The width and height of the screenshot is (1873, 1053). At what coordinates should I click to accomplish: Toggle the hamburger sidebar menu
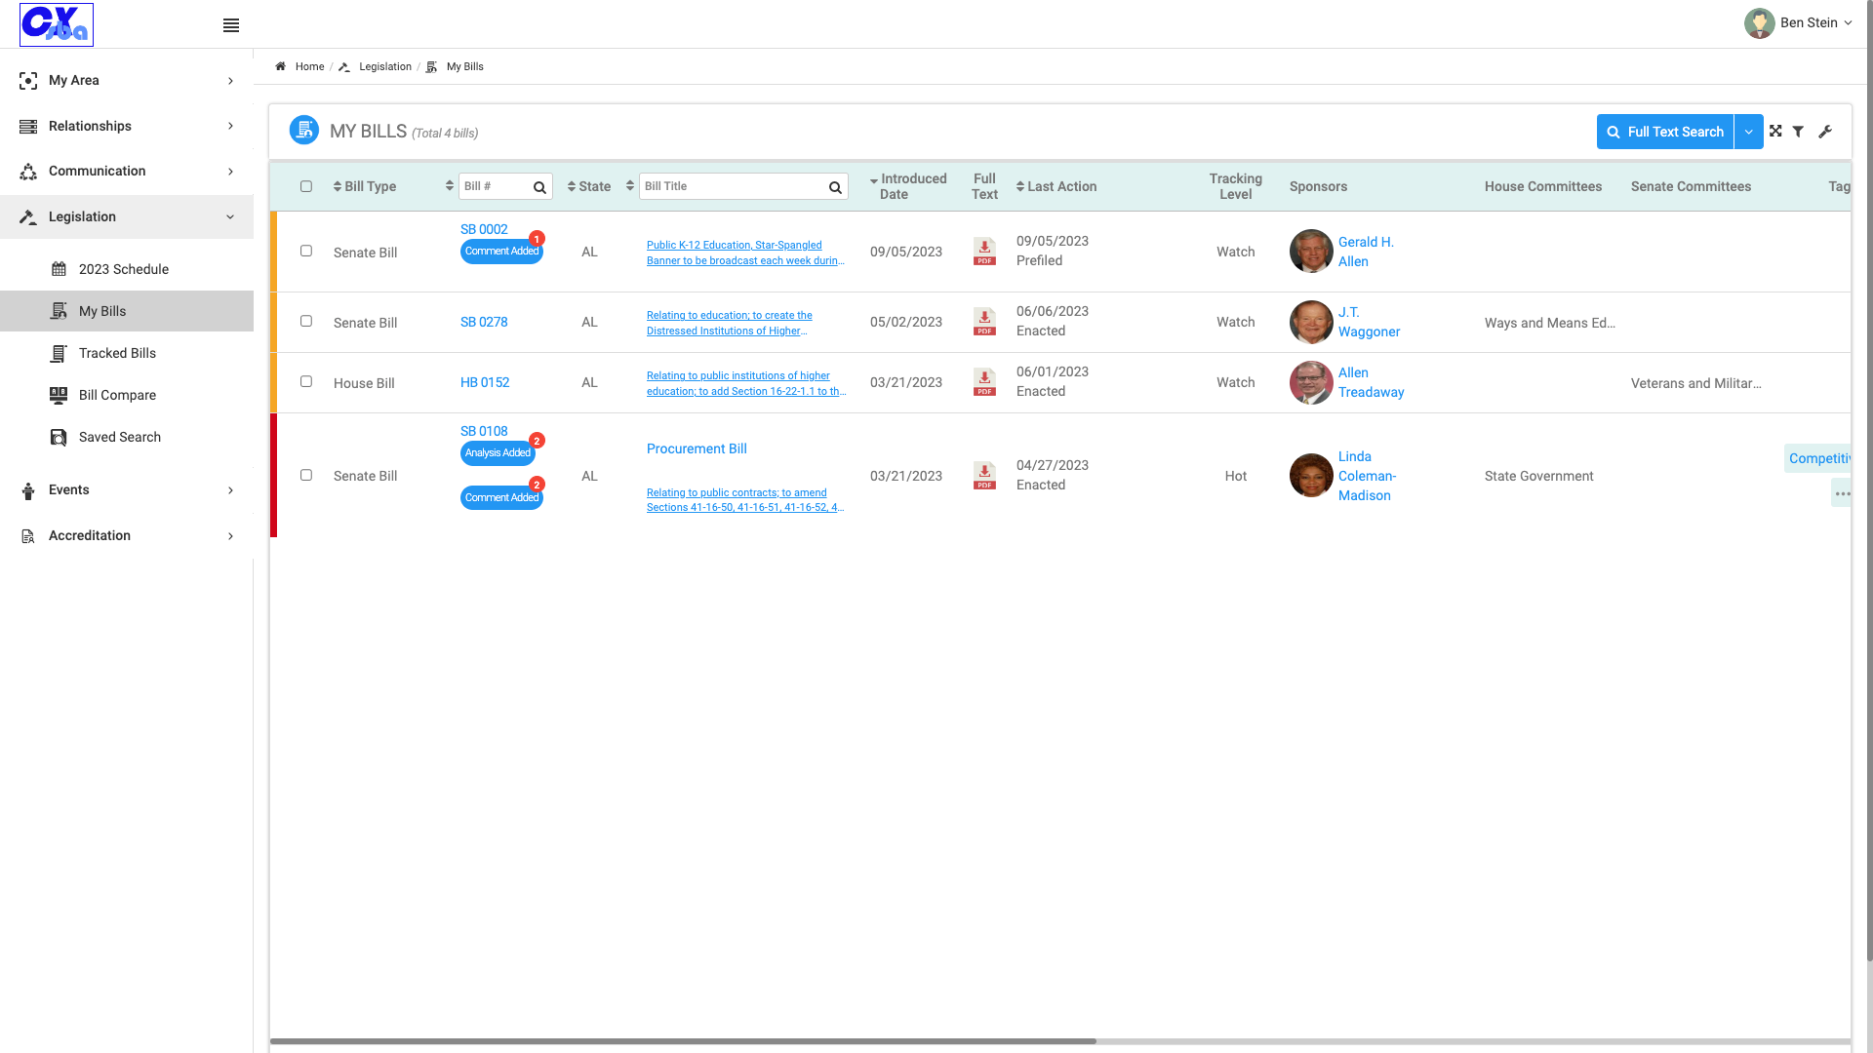coord(231,25)
